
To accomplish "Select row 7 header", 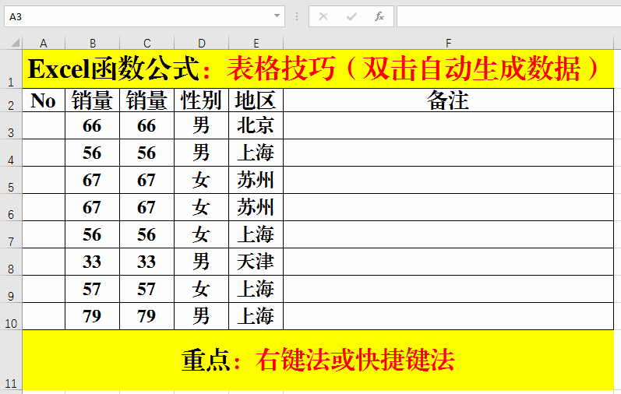I will (x=11, y=235).
